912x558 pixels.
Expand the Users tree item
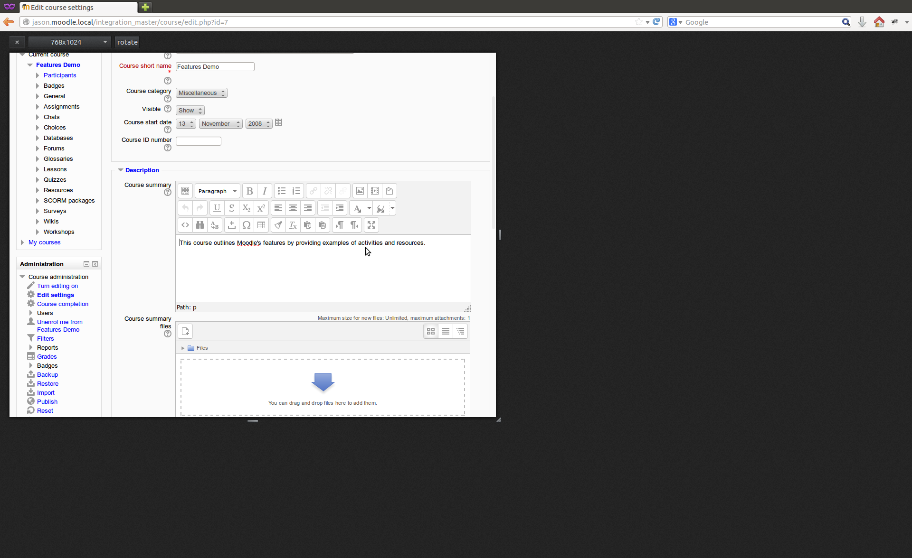[x=31, y=313]
